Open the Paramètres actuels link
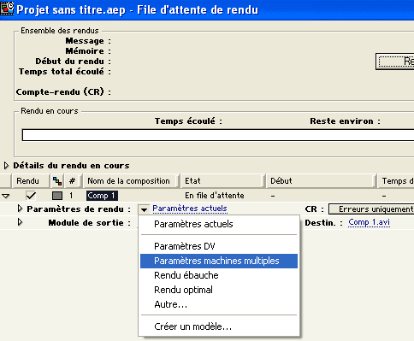The image size is (414, 341). (x=190, y=209)
